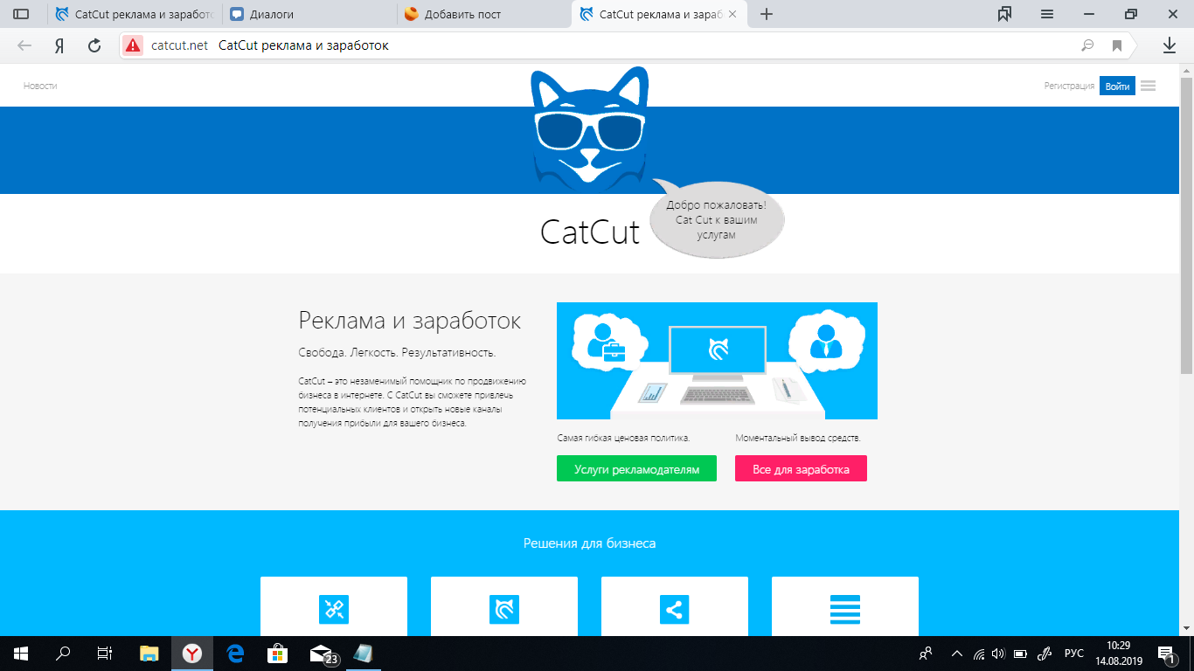Screen dimensions: 1194x671
Task: Bookmark this page using the flag icon
Action: 1117,45
